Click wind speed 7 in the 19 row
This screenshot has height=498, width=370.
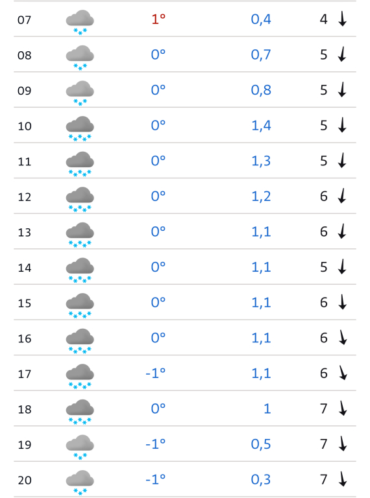[324, 444]
